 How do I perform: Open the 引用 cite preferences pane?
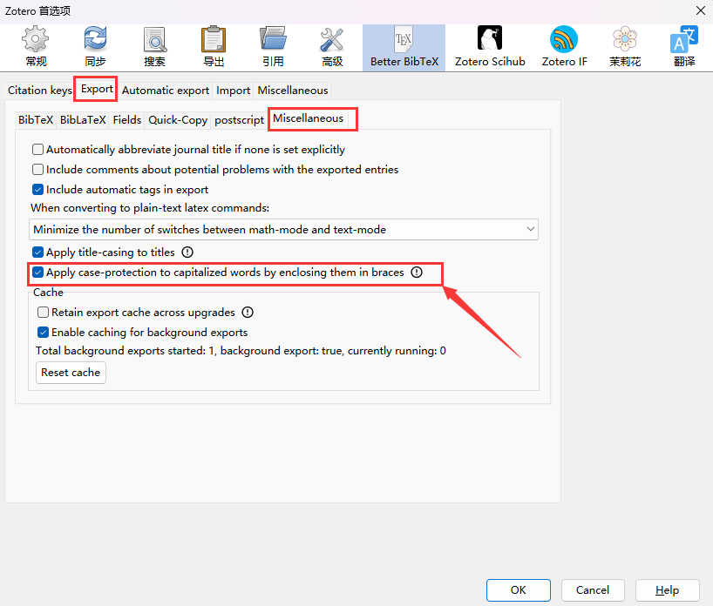(x=273, y=47)
